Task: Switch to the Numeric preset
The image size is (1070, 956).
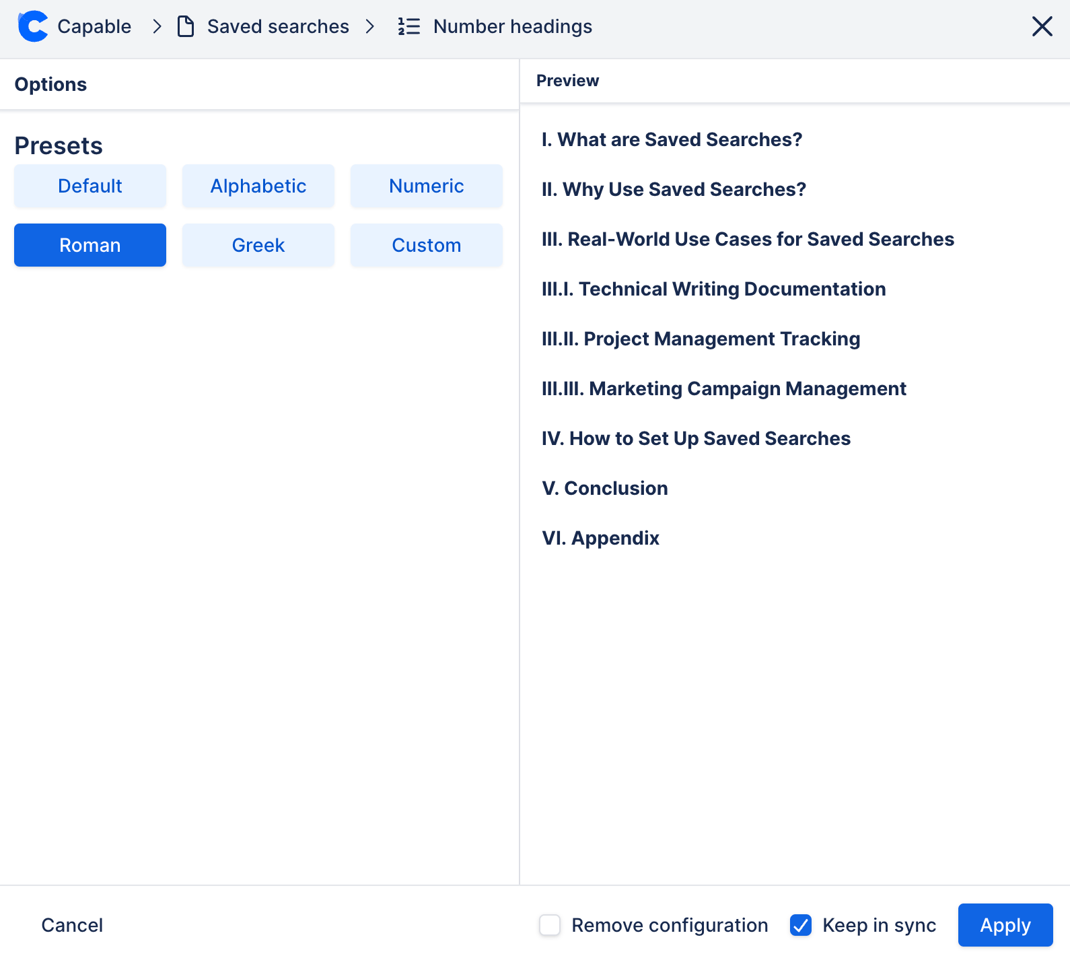Action: click(427, 186)
